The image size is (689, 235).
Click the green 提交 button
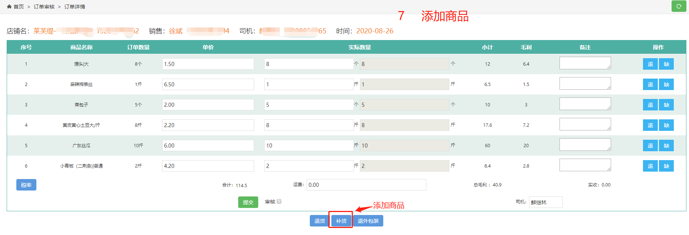[x=248, y=202]
